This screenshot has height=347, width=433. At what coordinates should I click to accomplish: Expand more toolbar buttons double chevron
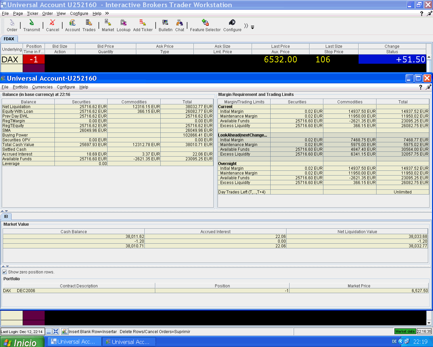pyautogui.click(x=246, y=26)
